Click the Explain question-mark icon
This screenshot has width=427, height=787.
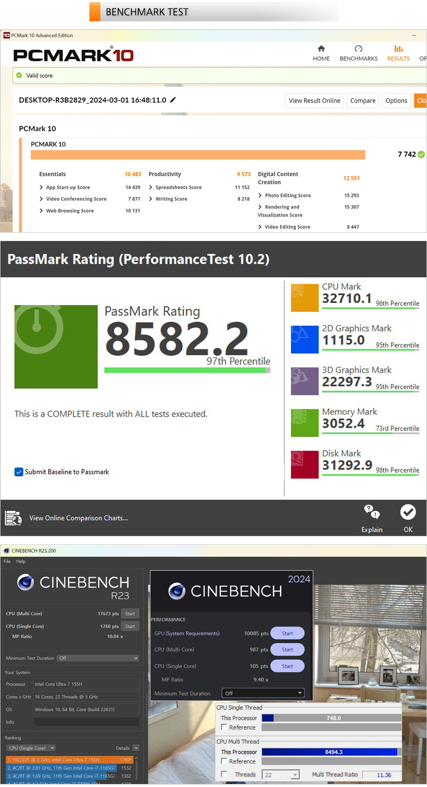click(372, 512)
